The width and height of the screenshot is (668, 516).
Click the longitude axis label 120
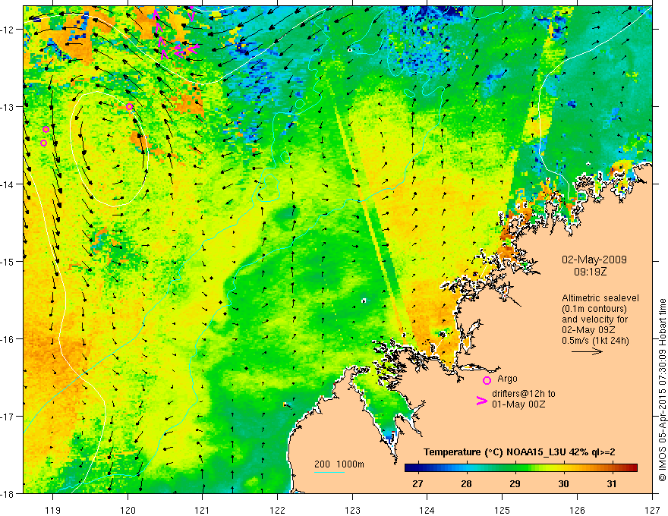[x=128, y=510]
